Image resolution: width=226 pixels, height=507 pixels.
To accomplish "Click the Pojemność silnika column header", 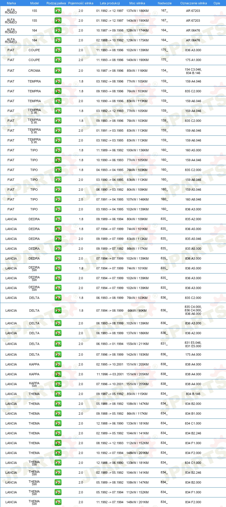I will click(81, 3).
